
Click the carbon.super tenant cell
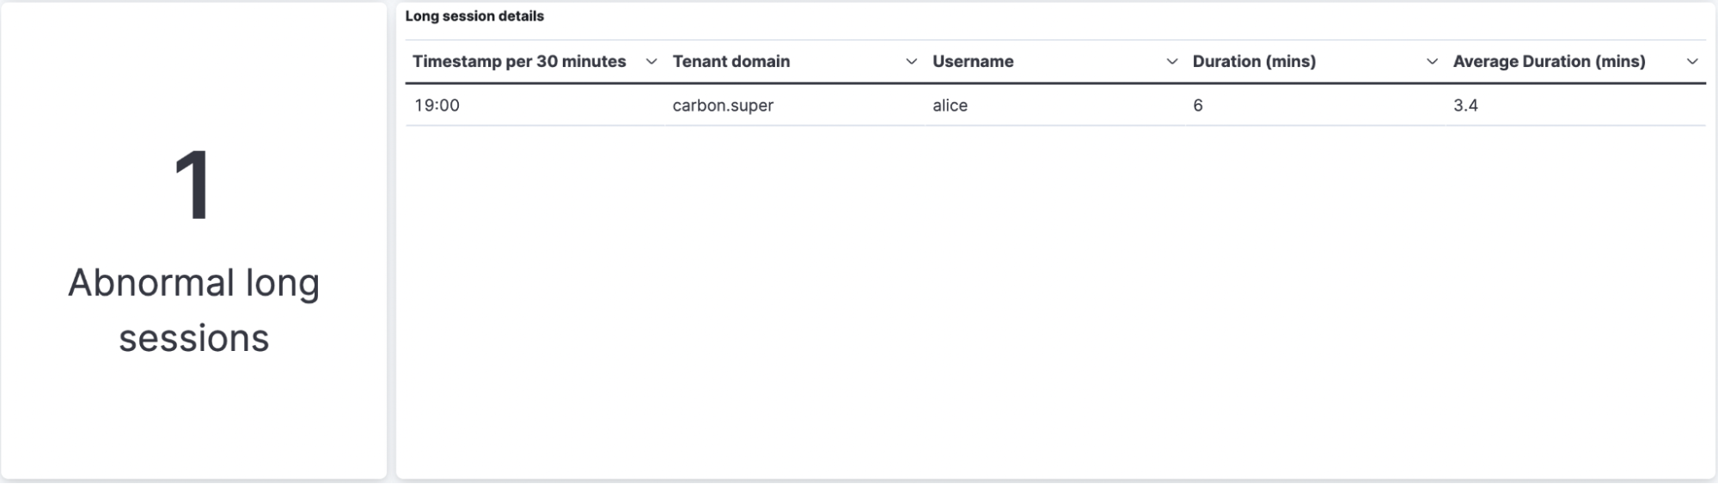click(795, 106)
